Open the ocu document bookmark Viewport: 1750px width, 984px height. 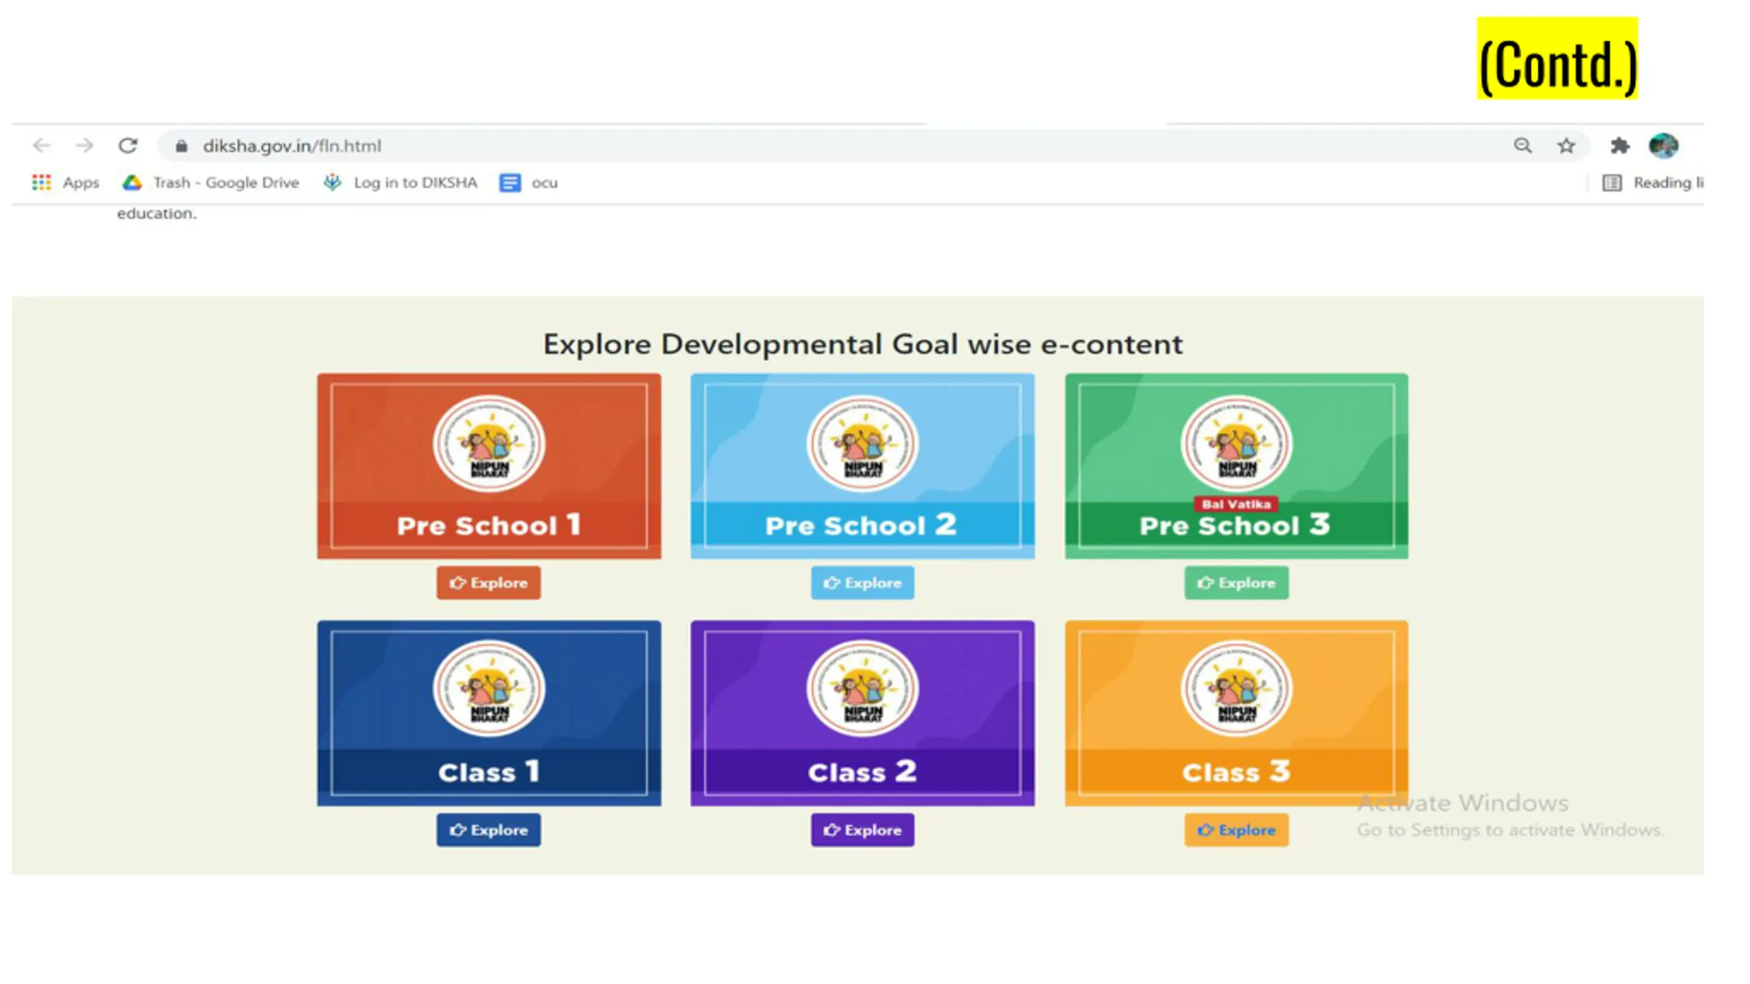coord(528,182)
